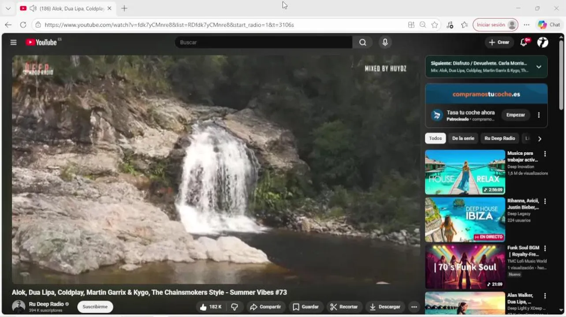Go back with browser back arrow
This screenshot has height=317, width=566.
[x=8, y=25]
